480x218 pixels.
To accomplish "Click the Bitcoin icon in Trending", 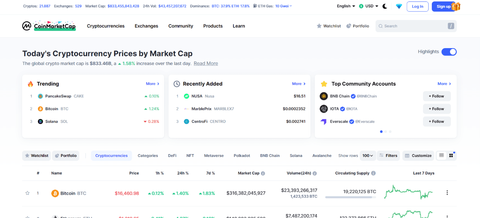I will 40,109.
